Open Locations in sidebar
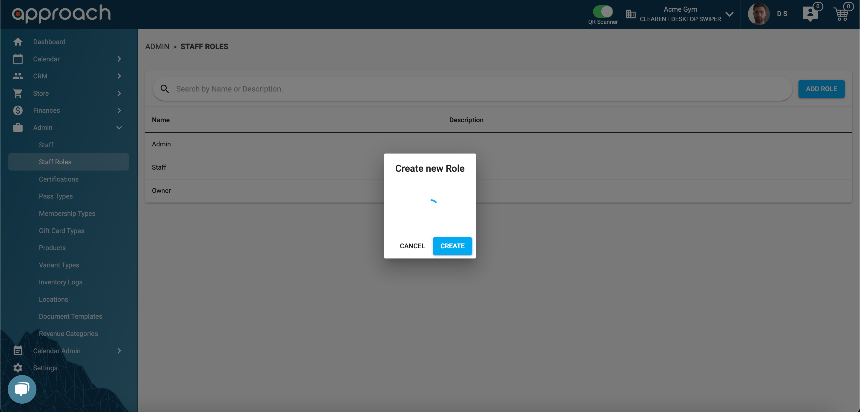 [53, 299]
